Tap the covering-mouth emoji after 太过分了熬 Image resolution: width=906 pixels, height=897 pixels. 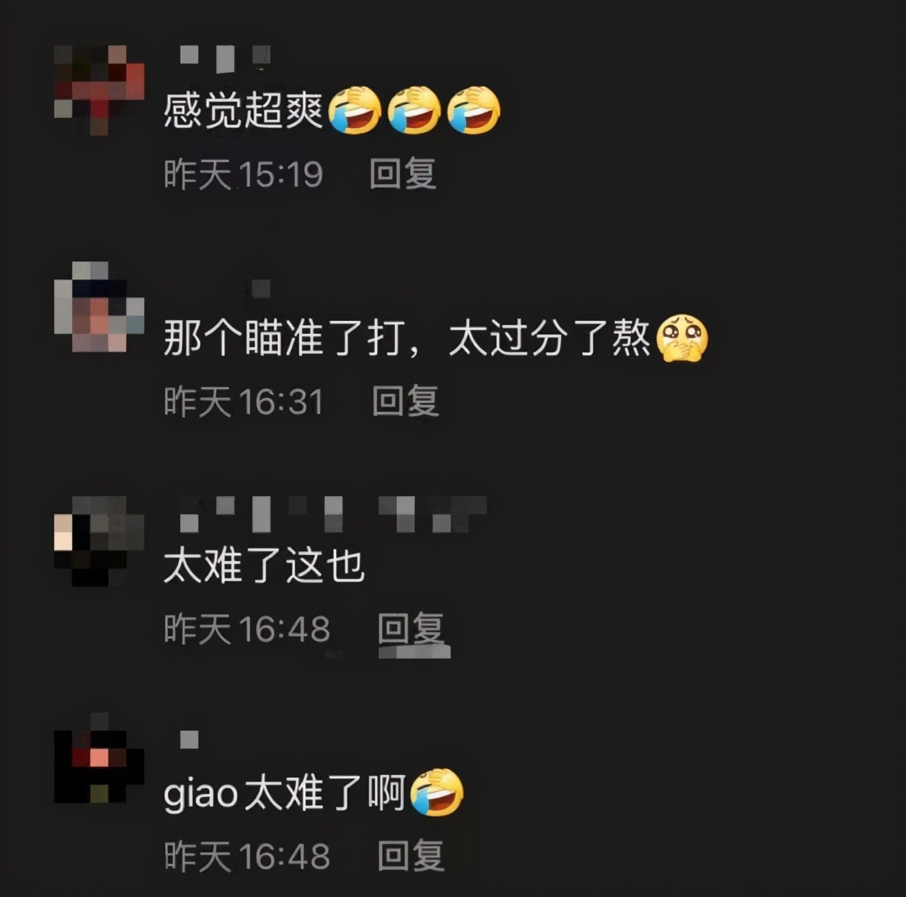[x=682, y=338]
